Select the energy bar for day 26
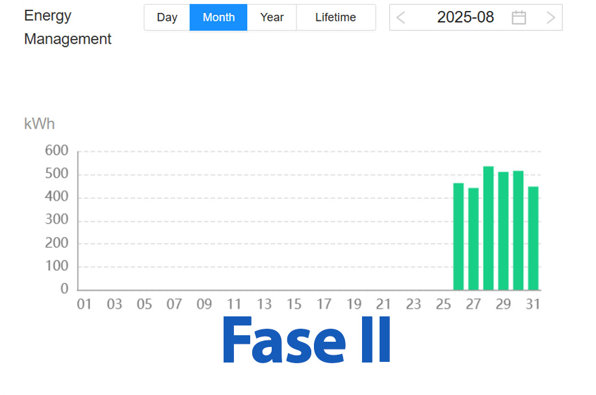 (x=458, y=237)
